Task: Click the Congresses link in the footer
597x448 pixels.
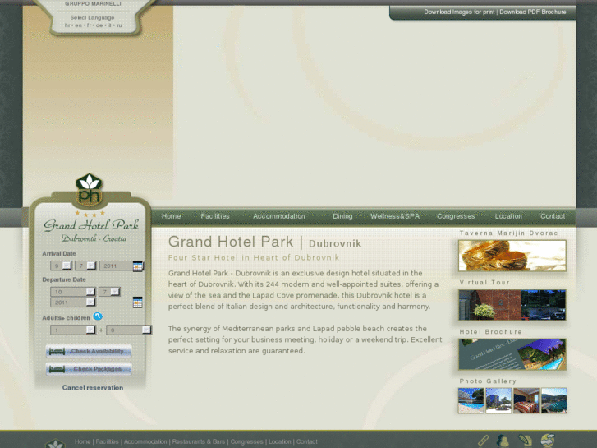Action: [x=246, y=441]
